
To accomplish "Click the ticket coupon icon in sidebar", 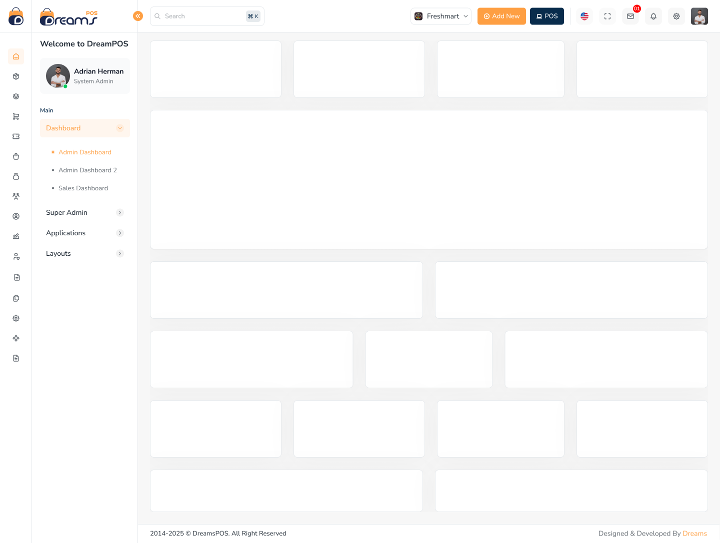I will 16,136.
